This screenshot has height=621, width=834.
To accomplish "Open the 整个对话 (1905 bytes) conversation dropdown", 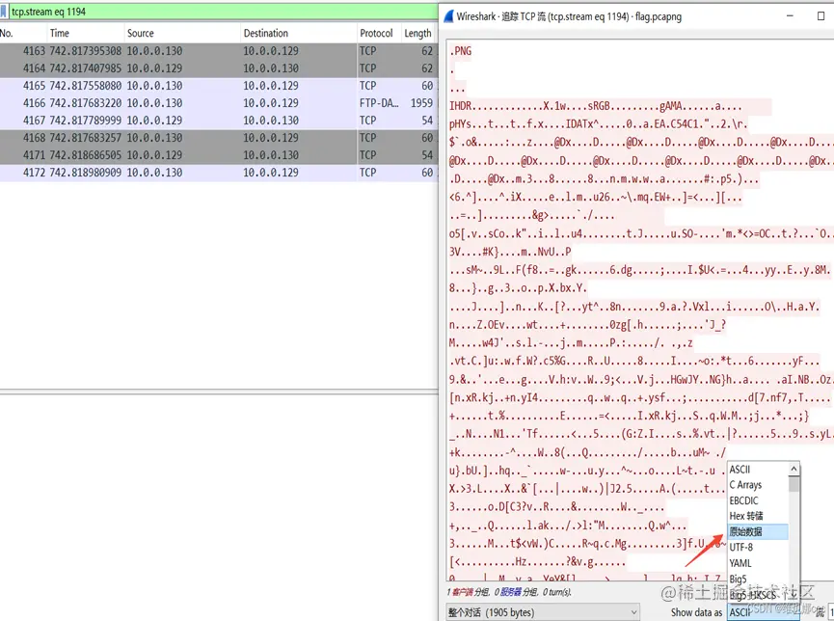I will 543,612.
